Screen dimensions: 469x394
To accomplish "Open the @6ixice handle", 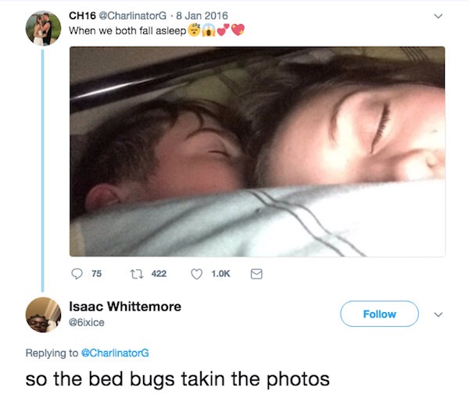I will click(87, 323).
